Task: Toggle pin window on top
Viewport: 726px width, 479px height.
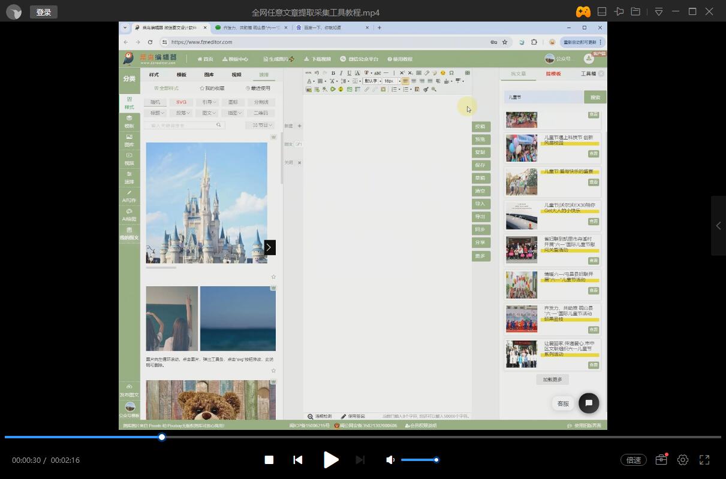Action: coord(619,12)
